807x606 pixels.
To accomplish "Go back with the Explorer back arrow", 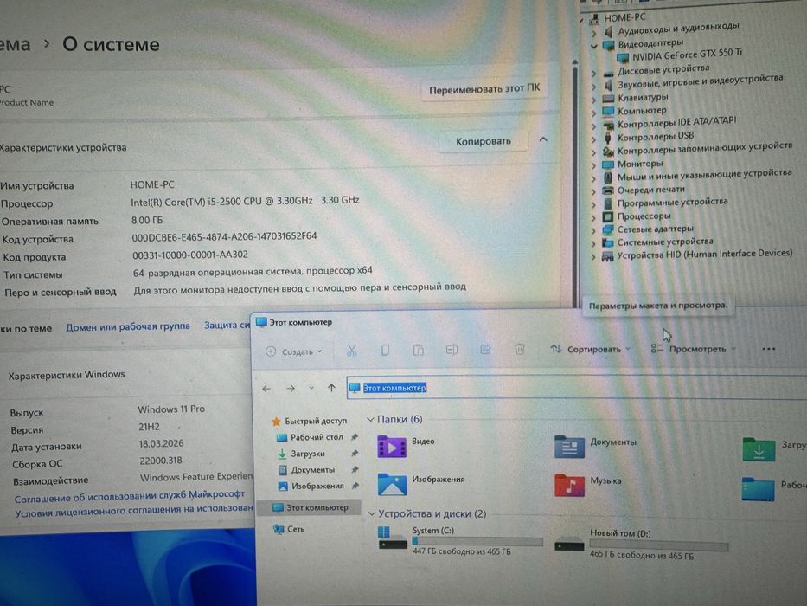I will tap(266, 389).
